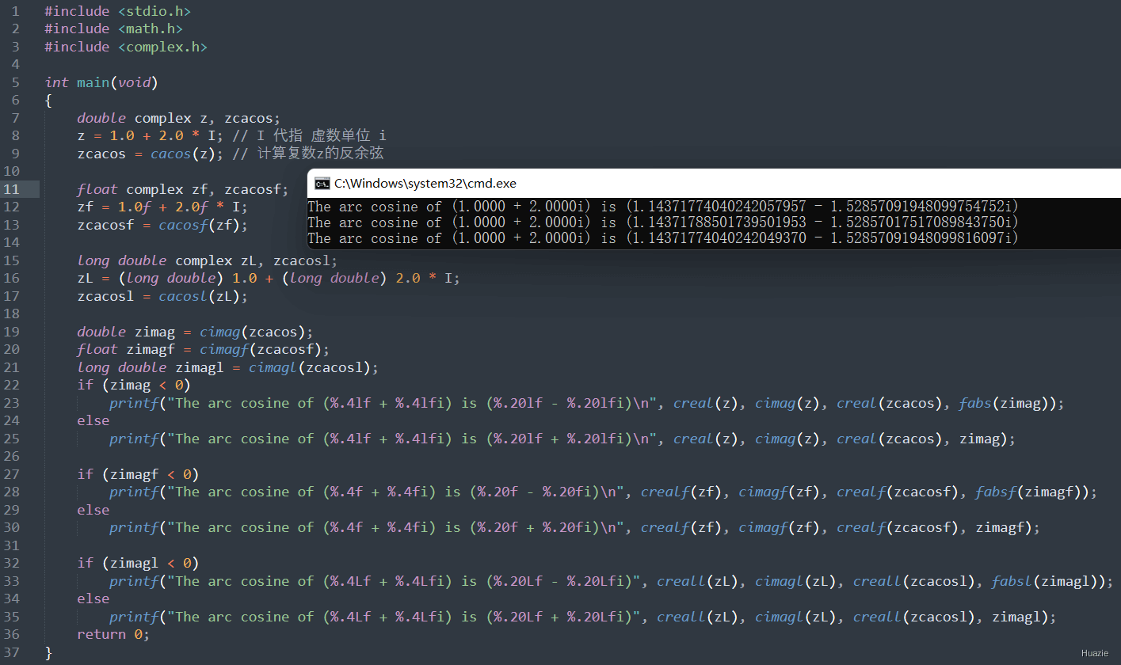Click line number 27 in the gutter

click(12, 474)
